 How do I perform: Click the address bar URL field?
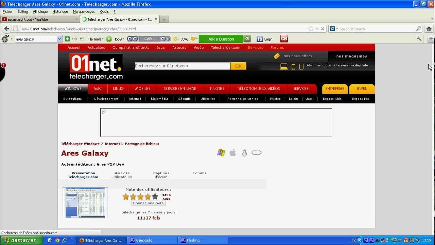(x=163, y=29)
